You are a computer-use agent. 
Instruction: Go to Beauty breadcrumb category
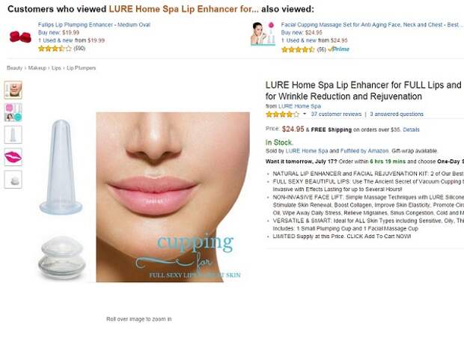coord(14,68)
